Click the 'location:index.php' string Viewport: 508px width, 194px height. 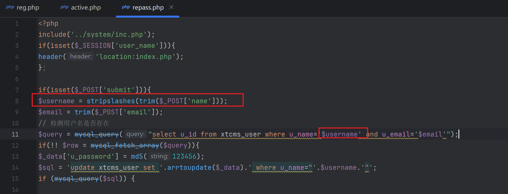pyautogui.click(x=136, y=57)
